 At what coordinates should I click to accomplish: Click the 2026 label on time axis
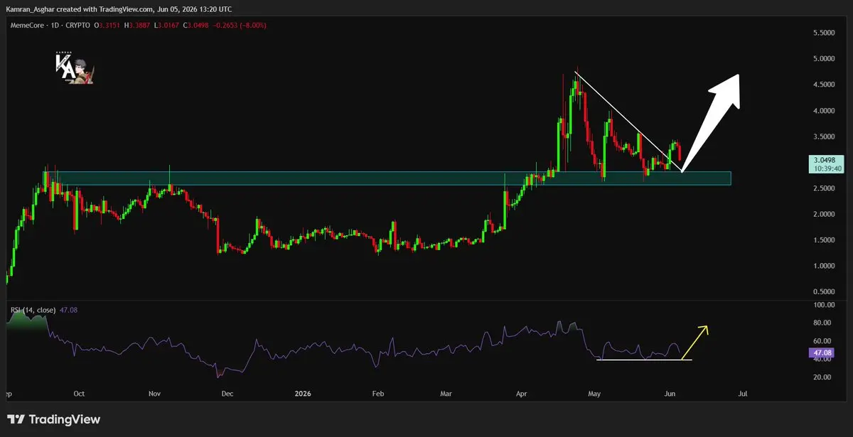[304, 394]
